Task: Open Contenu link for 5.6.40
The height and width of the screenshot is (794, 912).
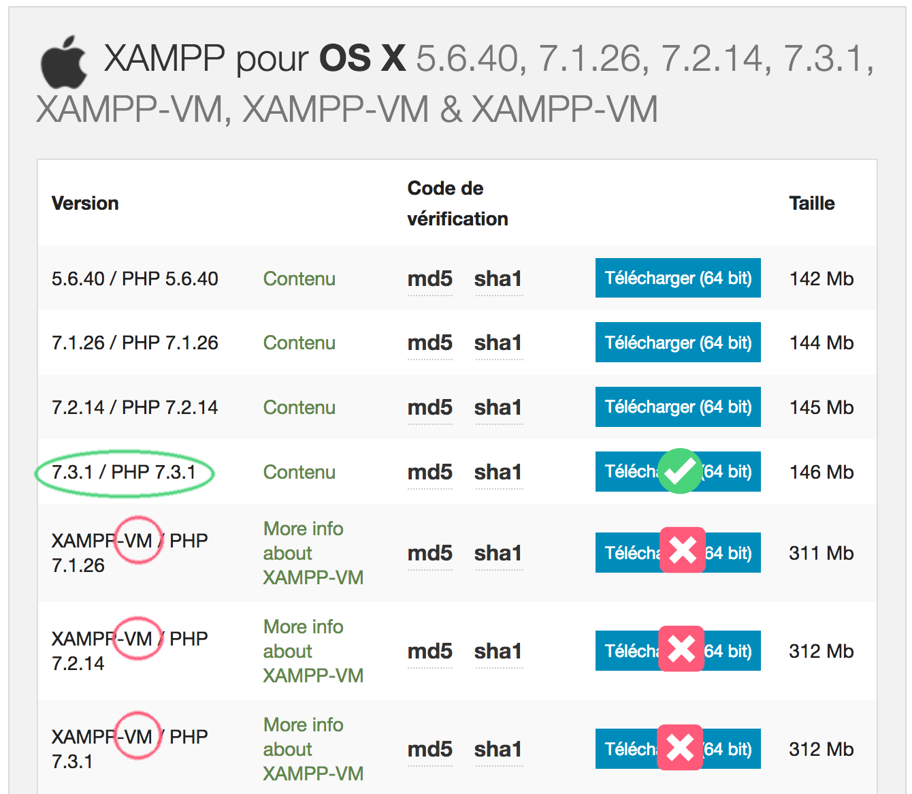Action: (299, 279)
